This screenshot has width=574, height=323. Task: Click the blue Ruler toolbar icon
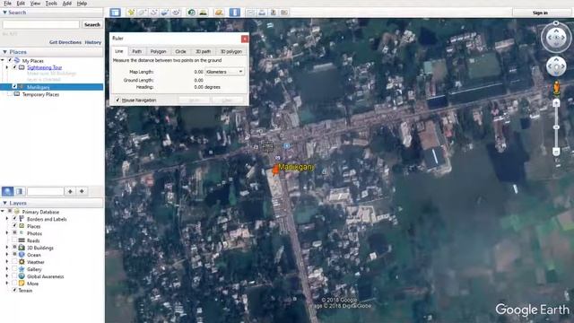point(235,13)
